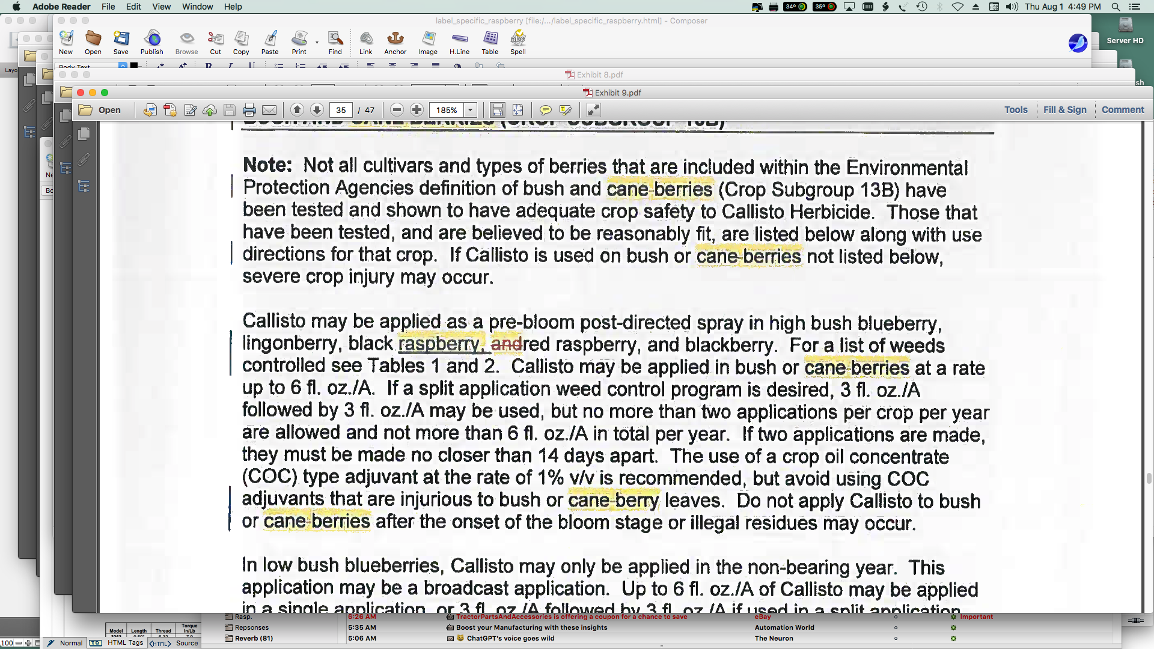The image size is (1154, 649).
Task: Click the zoom out minus button
Action: pyautogui.click(x=396, y=110)
